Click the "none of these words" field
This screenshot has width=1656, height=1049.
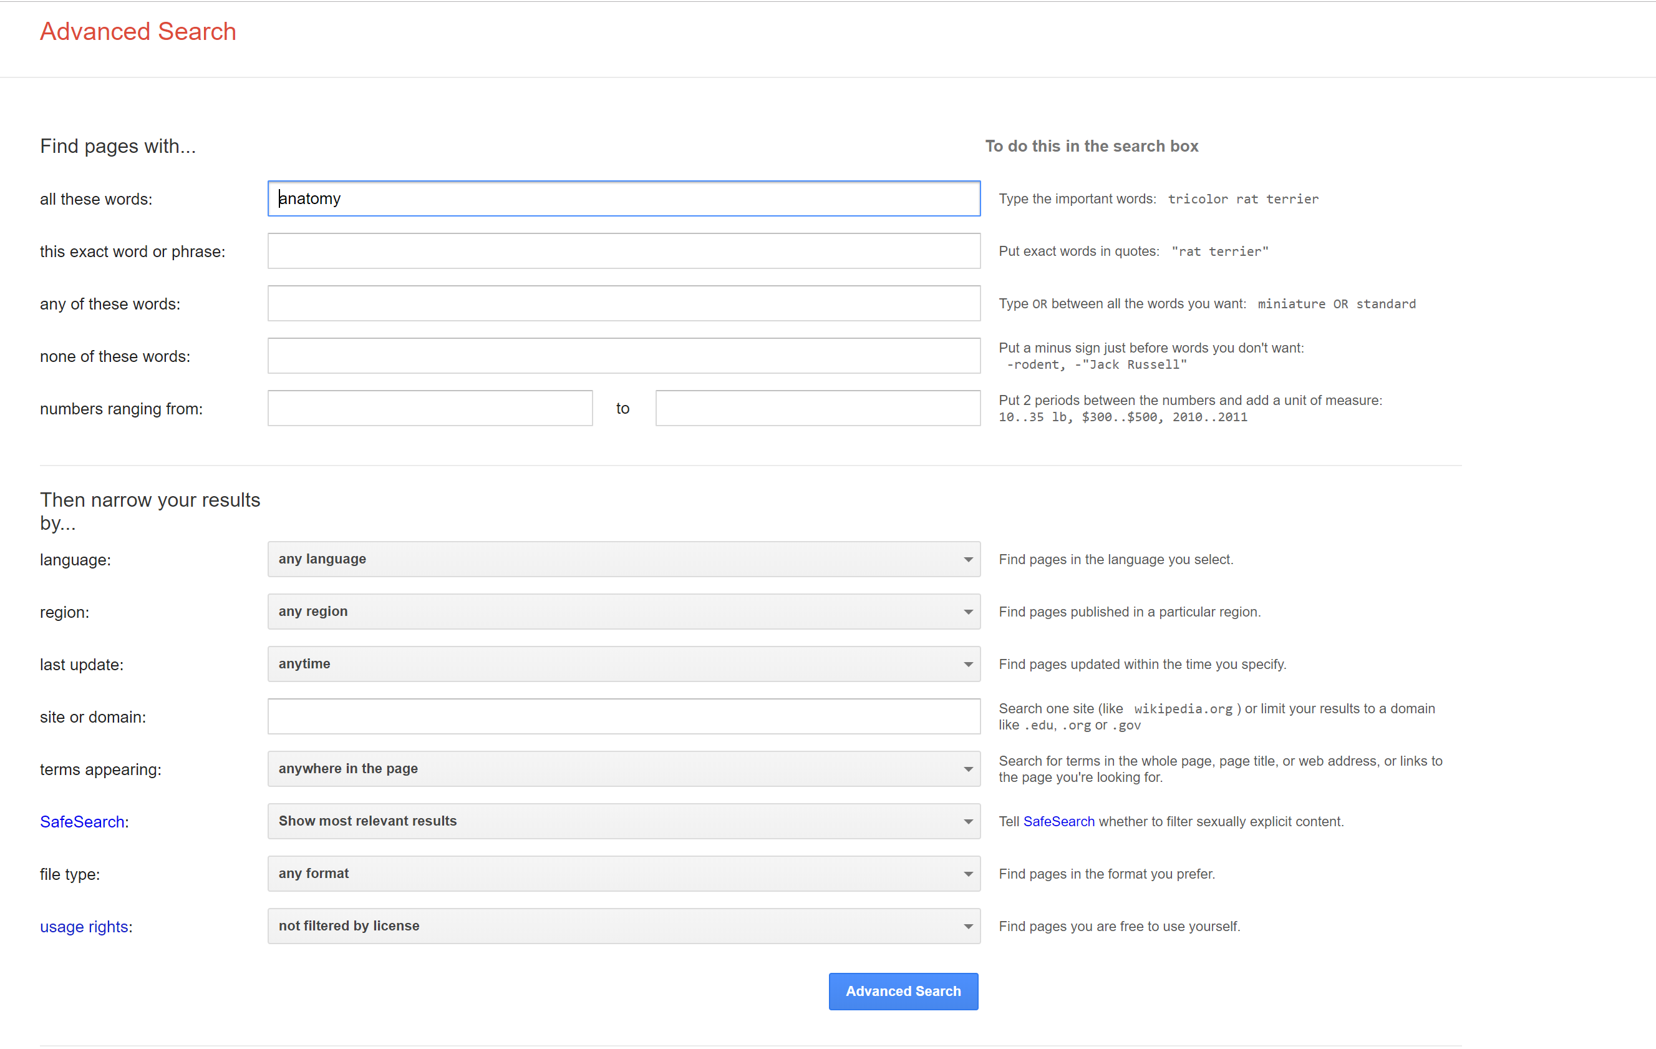coord(623,356)
